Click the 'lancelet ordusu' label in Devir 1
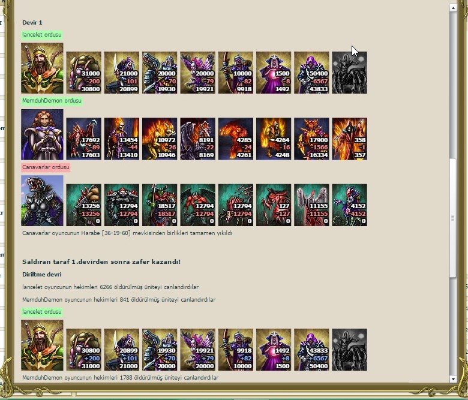 pyautogui.click(x=42, y=35)
